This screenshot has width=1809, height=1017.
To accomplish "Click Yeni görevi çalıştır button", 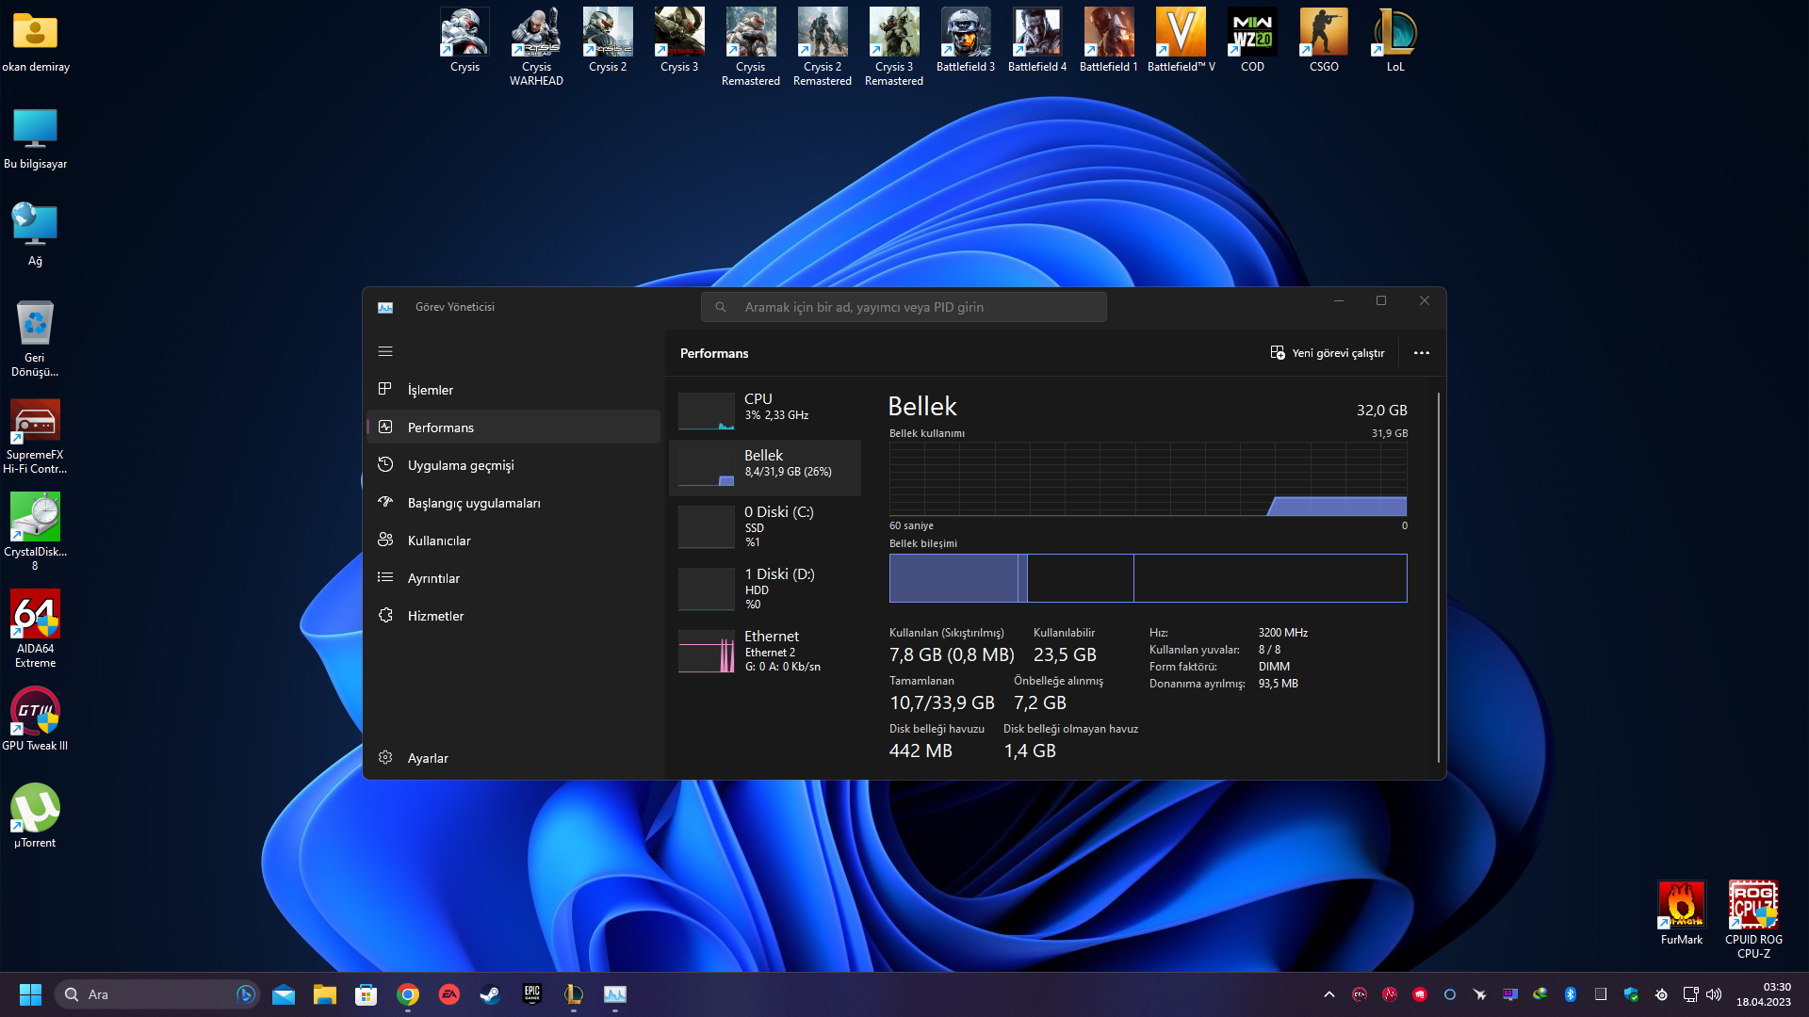I will click(x=1327, y=353).
